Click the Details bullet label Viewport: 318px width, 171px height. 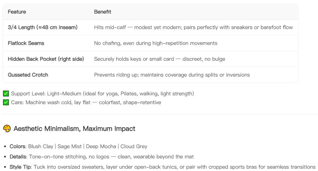18,157
